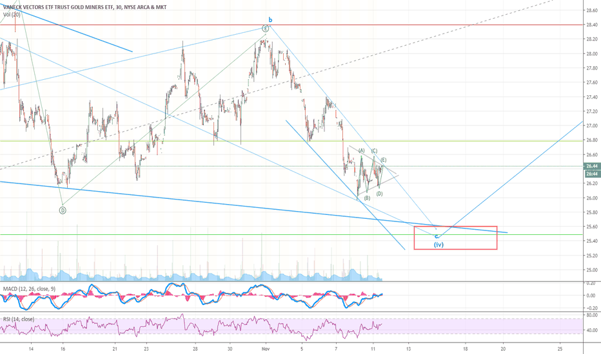The width and height of the screenshot is (601, 354).
Task: Click the date 5 on time axis
Action: coord(302,349)
